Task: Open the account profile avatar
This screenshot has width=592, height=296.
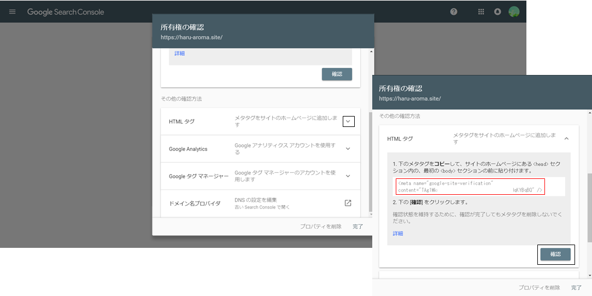Action: [x=514, y=11]
